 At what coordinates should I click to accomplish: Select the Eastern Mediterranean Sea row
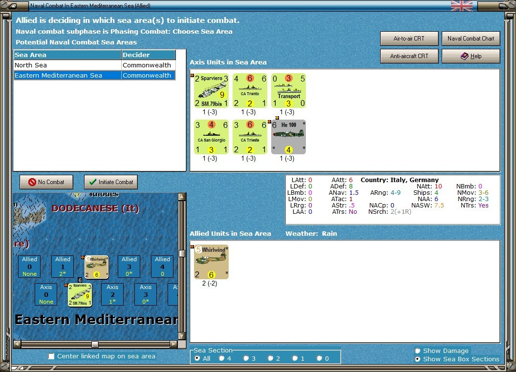(x=95, y=75)
